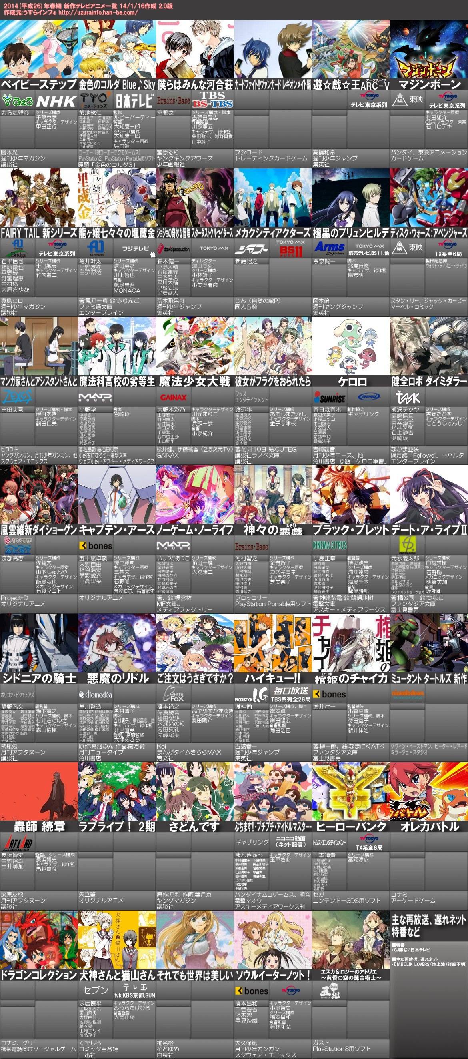Click the GAINAX logo

point(173,398)
